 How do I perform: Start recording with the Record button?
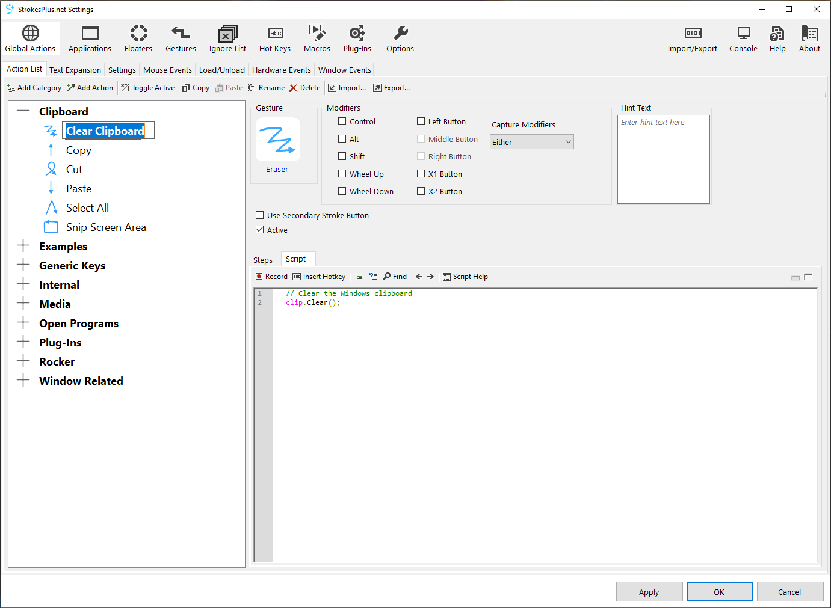click(271, 277)
